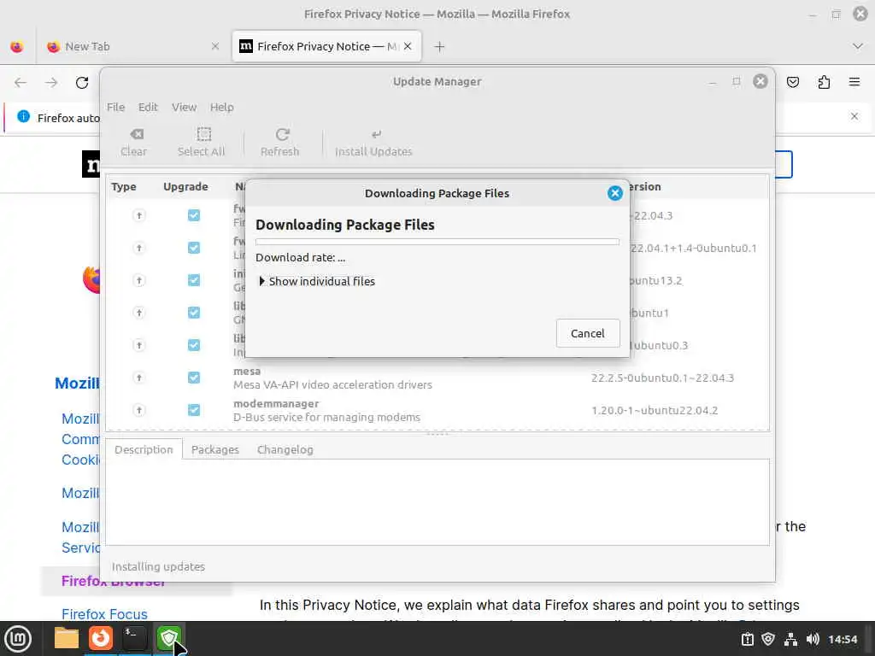Click the upgrade type arrow icon in mesa row

tap(139, 378)
